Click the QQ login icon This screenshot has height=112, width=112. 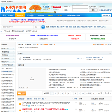45,7
